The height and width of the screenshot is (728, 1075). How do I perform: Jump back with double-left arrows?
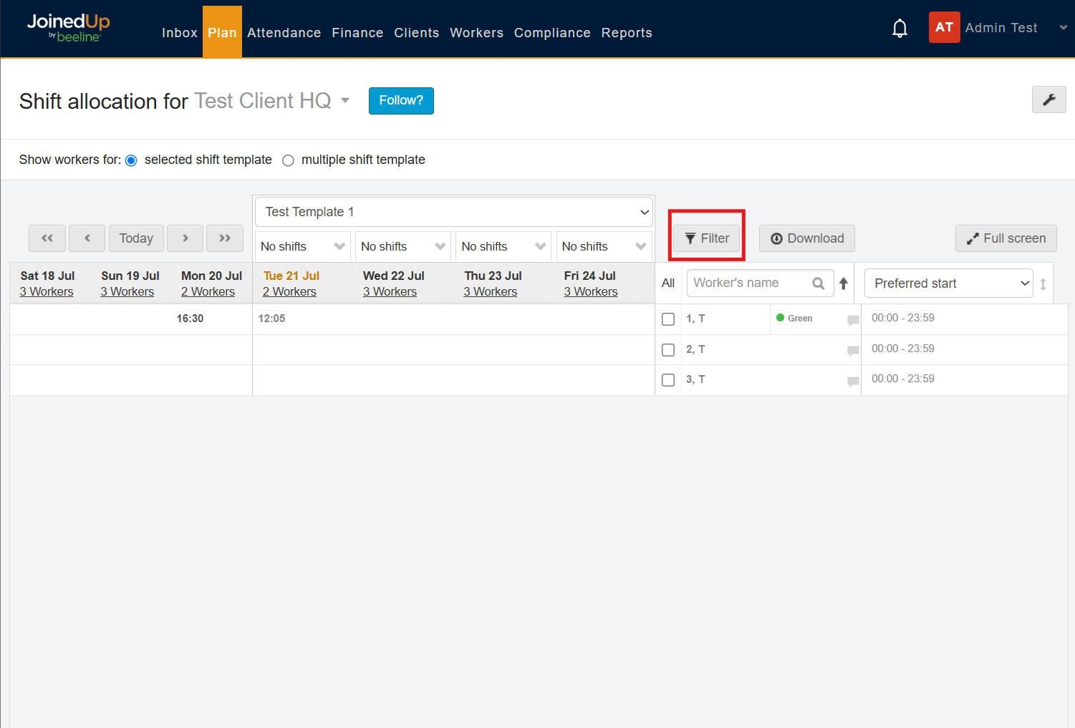coord(47,238)
